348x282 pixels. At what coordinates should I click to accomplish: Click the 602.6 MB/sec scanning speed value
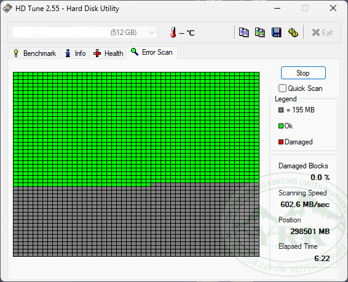click(x=305, y=205)
